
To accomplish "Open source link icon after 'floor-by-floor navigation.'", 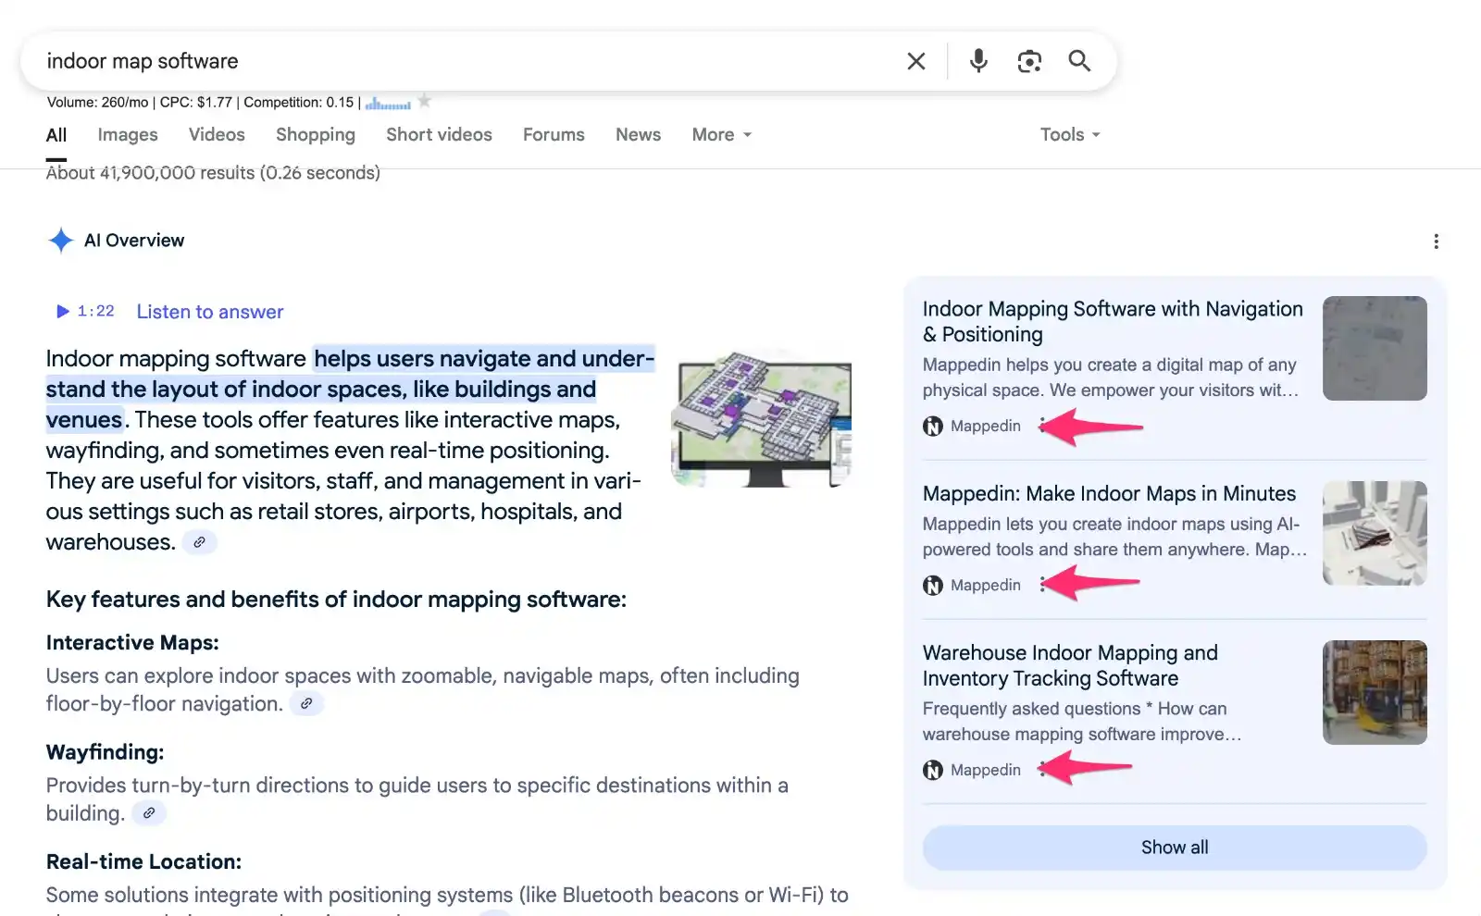I will [306, 704].
